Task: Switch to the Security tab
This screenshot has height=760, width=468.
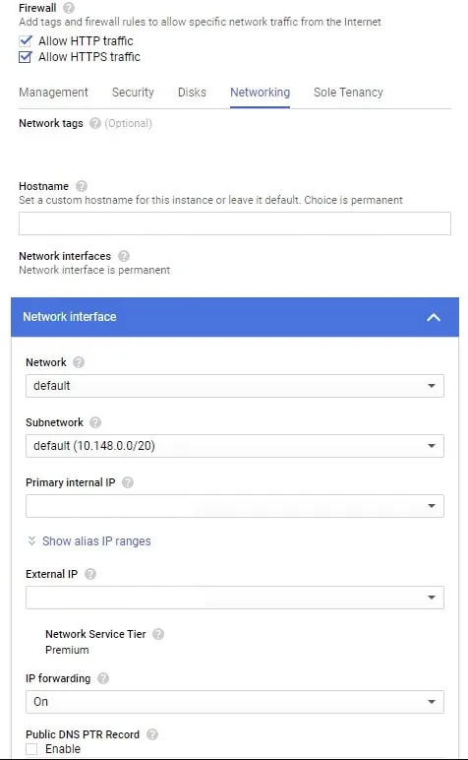Action: (133, 93)
